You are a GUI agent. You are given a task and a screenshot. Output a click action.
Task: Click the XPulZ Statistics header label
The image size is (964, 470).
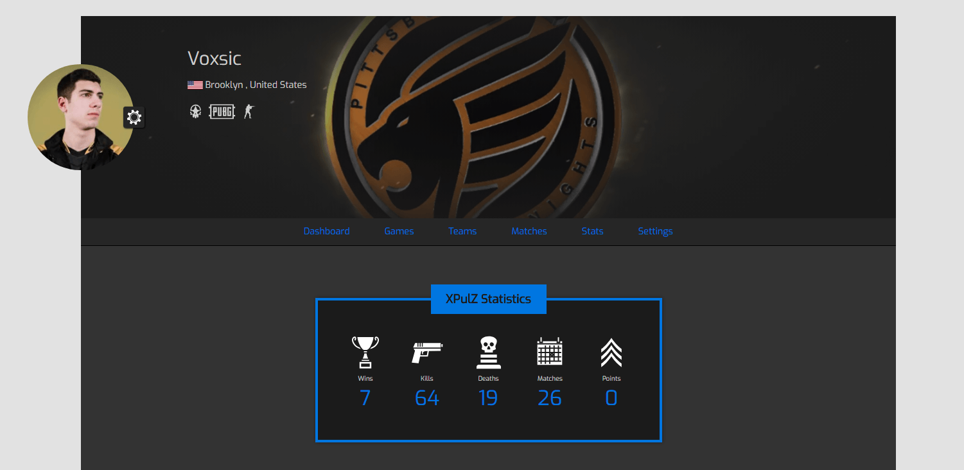pyautogui.click(x=488, y=299)
